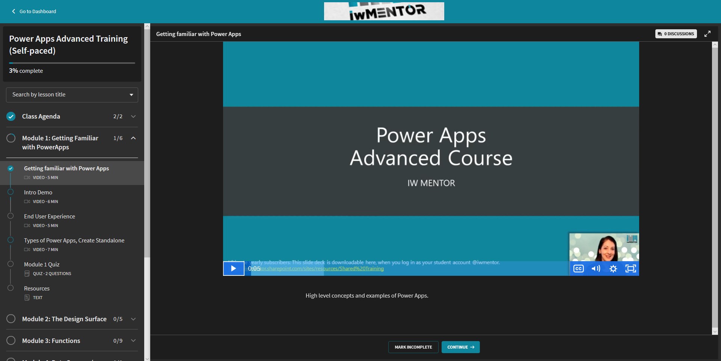Image resolution: width=721 pixels, height=361 pixels.
Task: Mute the video volume
Action: coord(596,269)
